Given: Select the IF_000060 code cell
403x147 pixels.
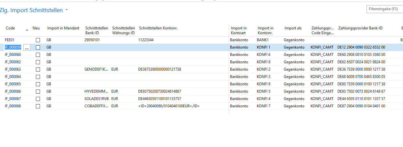Looking at the screenshot, I should [13, 55].
